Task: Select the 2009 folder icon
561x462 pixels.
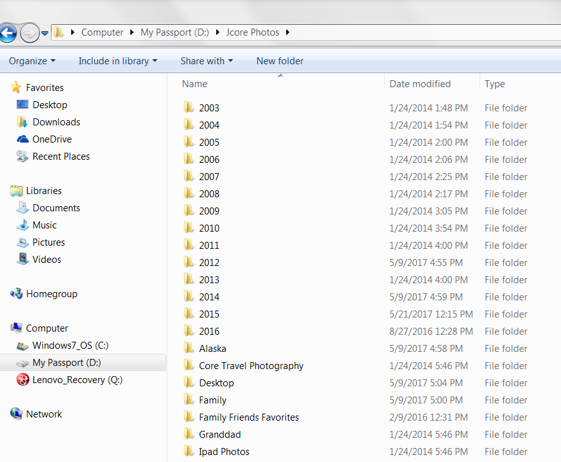Action: tap(188, 211)
